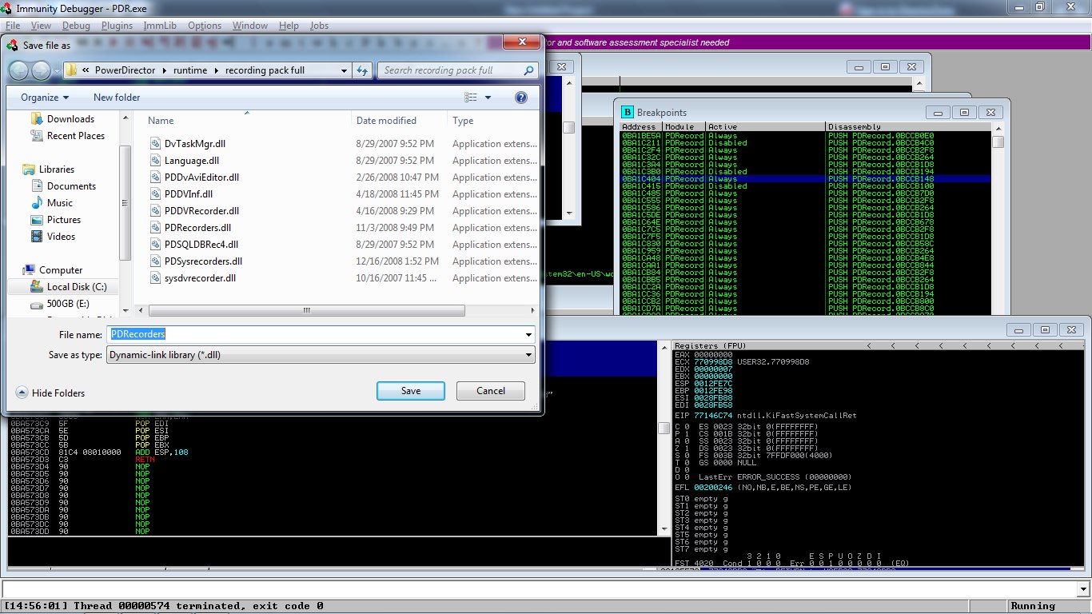Click the Breakpoints window B icon
The width and height of the screenshot is (1092, 614).
[x=628, y=113]
